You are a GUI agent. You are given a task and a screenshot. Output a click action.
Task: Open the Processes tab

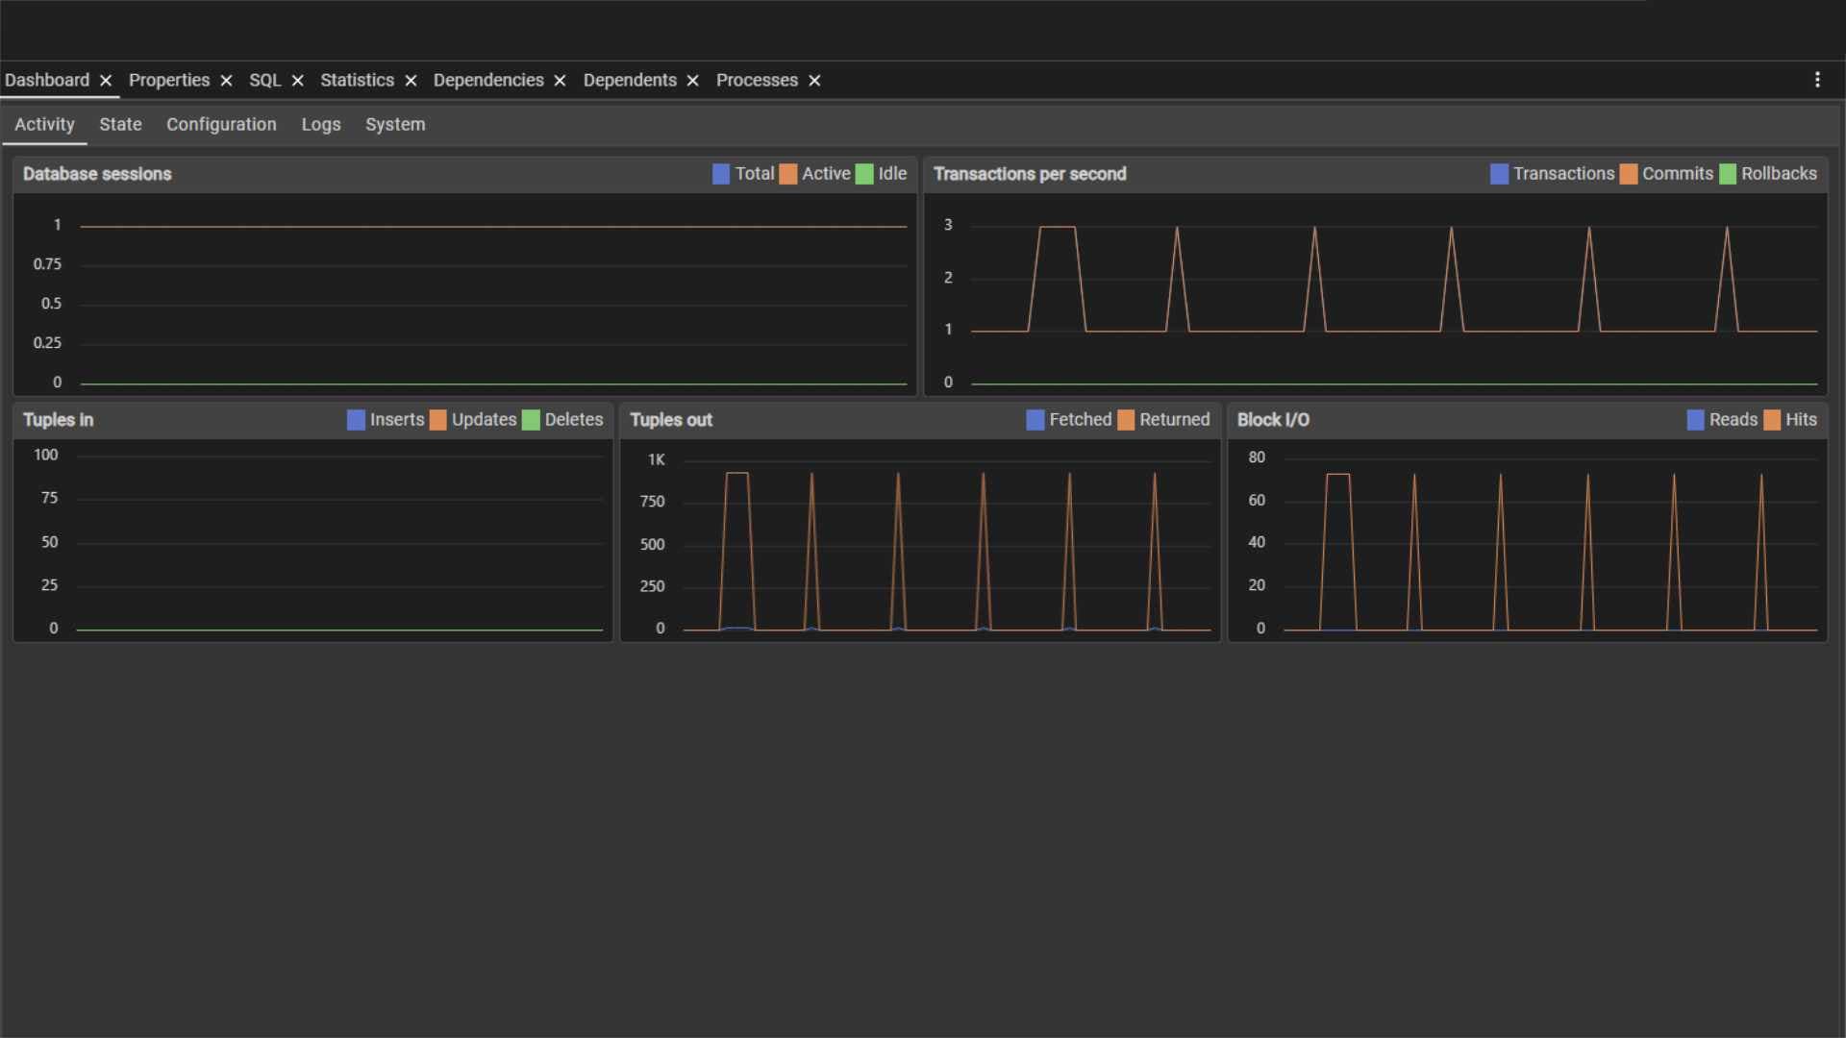pos(757,80)
